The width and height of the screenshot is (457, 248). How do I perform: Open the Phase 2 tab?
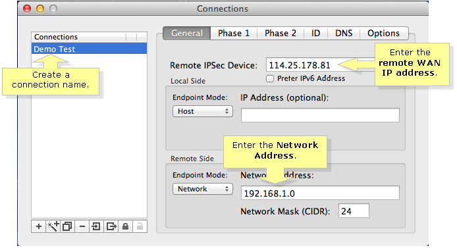tap(281, 33)
